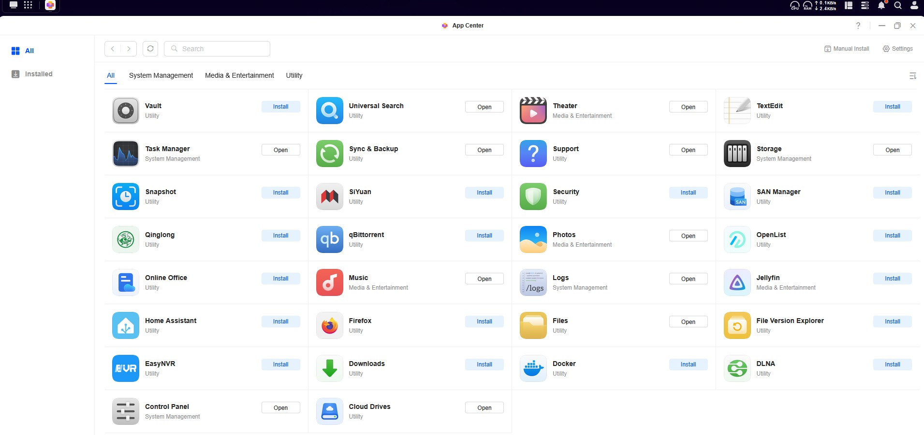
Task: Click the Docker whale icon
Action: point(533,368)
